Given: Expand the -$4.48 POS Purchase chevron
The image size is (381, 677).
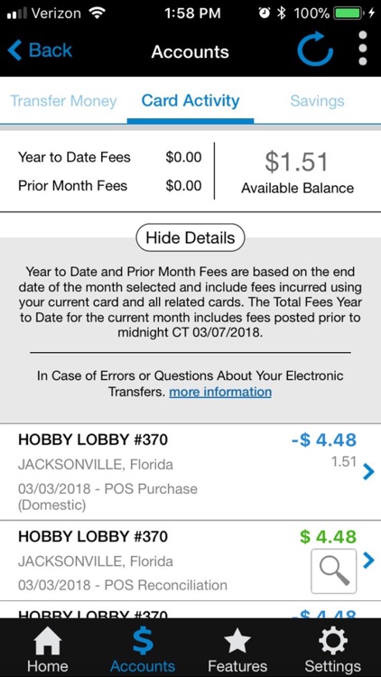Looking at the screenshot, I should pos(368,472).
